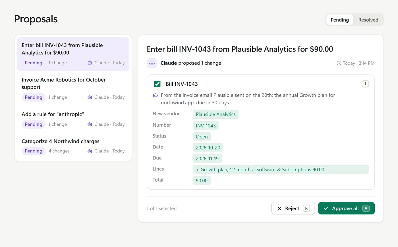Click the Bill INV-1043 card title

point(182,84)
